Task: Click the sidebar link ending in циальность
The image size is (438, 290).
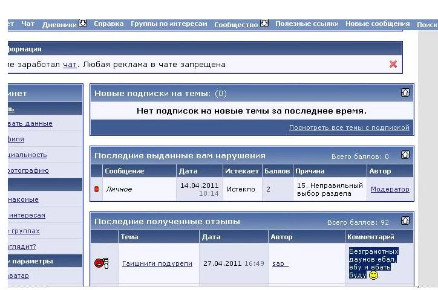Action: [x=27, y=155]
